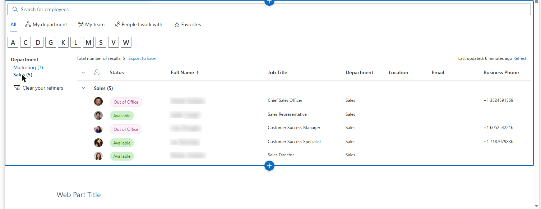Click the Sales Director's Available status
The image size is (541, 209).
122,156
